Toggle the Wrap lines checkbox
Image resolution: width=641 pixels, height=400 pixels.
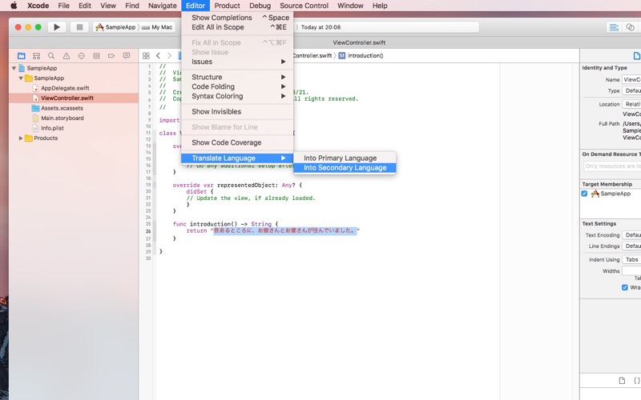625,287
